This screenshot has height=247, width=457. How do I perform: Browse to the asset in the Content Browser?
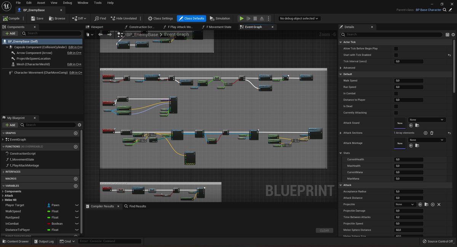(x=56, y=18)
